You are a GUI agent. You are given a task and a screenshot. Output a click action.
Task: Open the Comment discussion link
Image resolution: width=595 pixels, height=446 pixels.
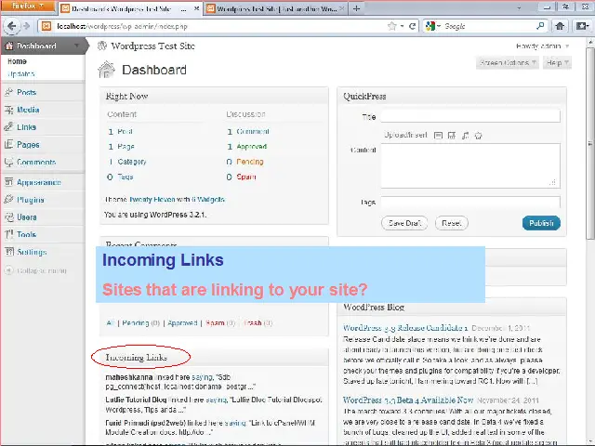point(253,131)
